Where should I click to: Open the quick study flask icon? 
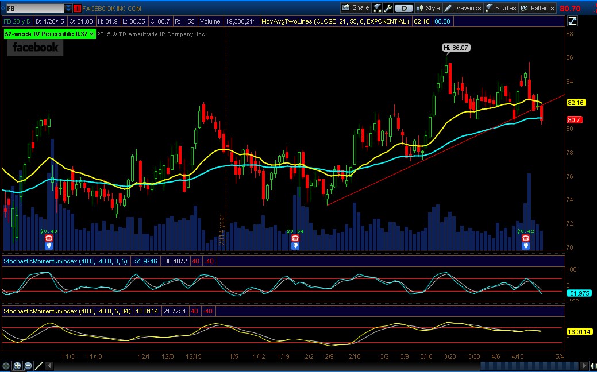(x=378, y=7)
